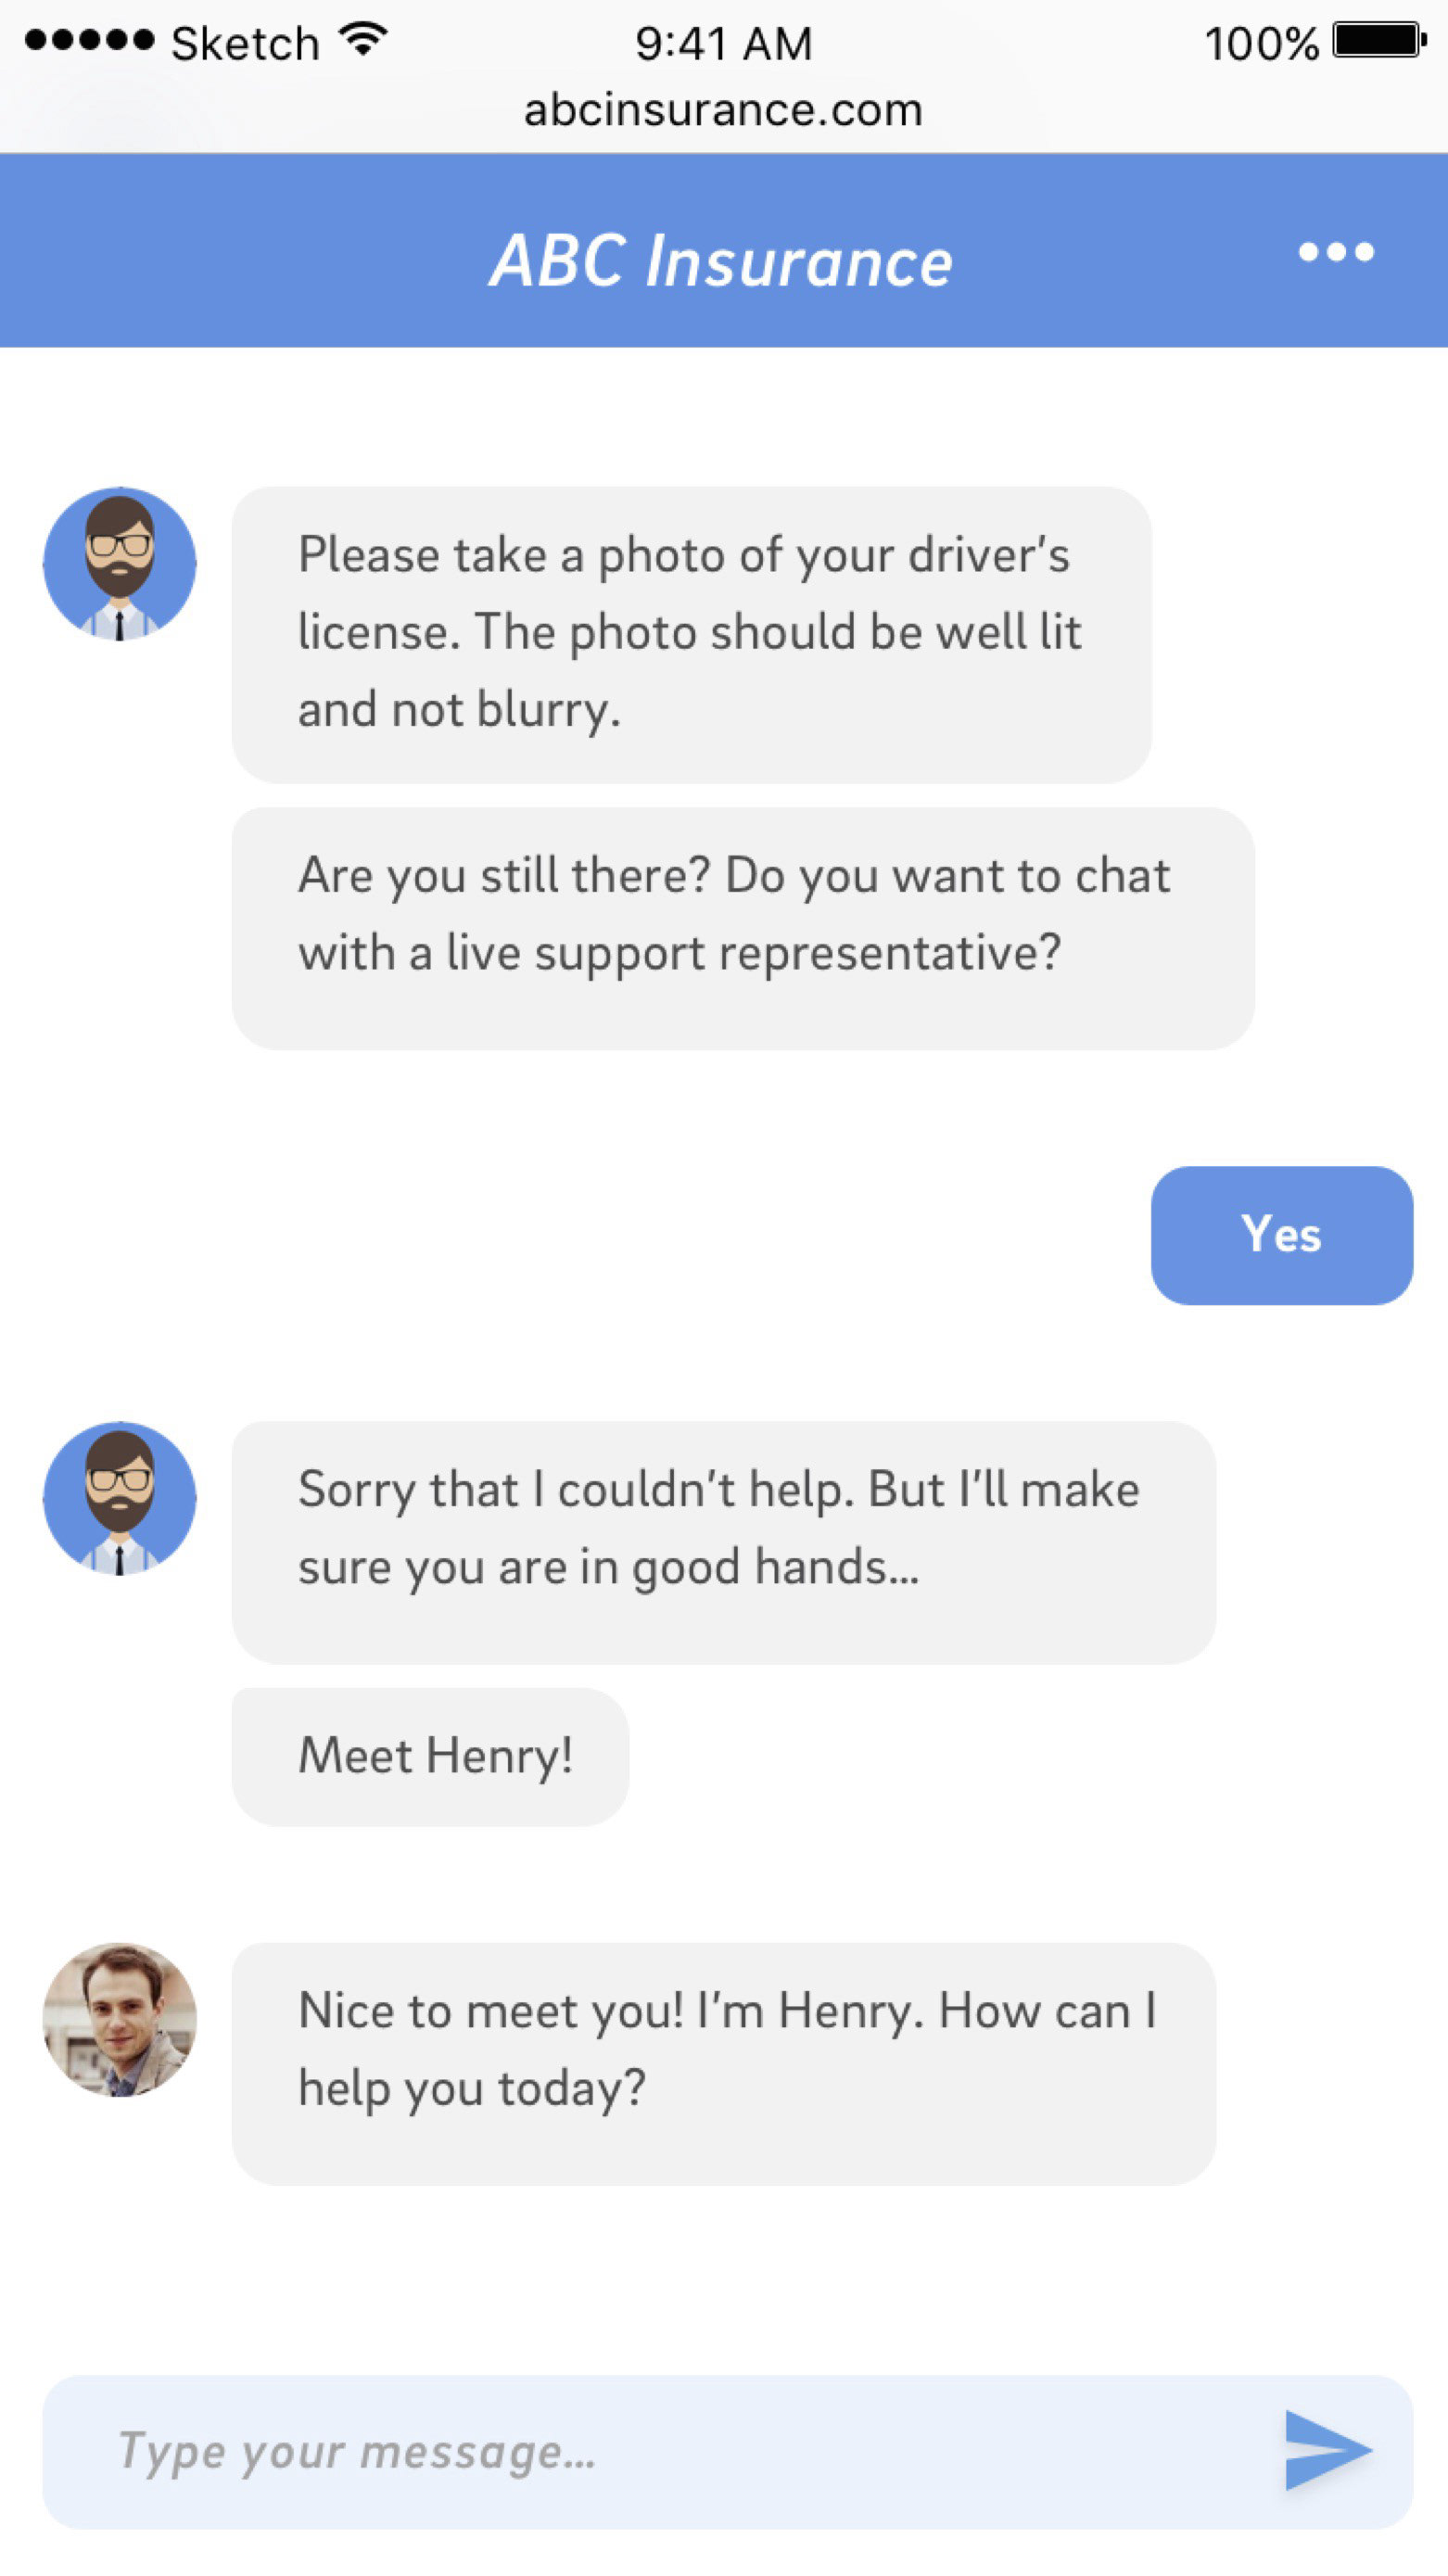Focus the "Type your message..." field
The width and height of the screenshot is (1448, 2576).
pos(660,2451)
